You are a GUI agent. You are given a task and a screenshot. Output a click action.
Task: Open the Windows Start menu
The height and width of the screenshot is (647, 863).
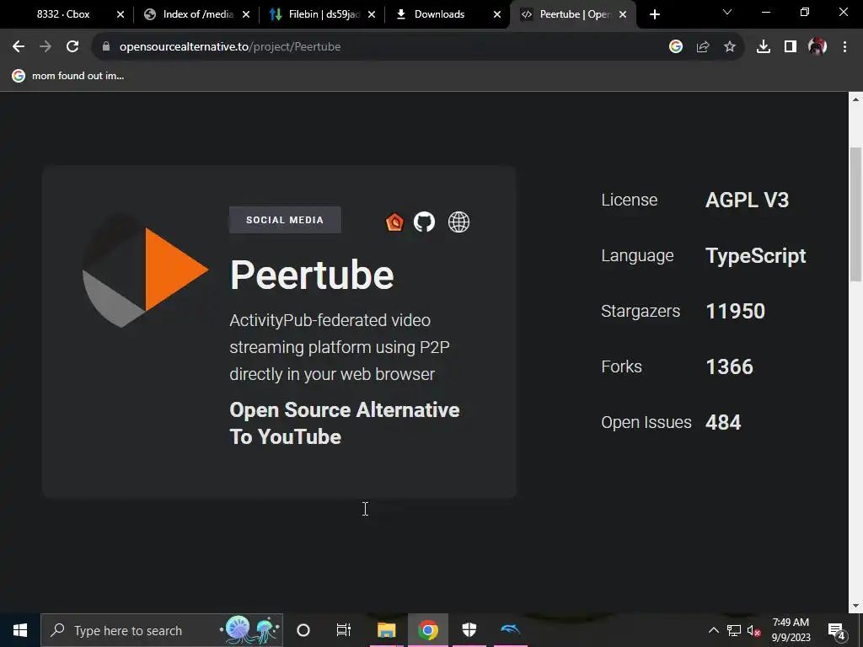click(20, 630)
